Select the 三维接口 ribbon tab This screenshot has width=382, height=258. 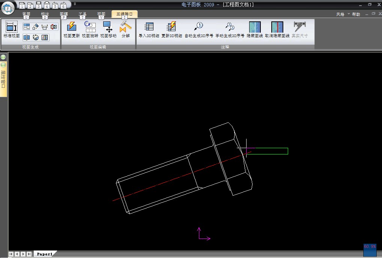125,14
